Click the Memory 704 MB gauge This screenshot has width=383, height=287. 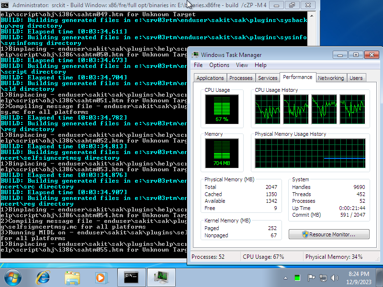(222, 153)
